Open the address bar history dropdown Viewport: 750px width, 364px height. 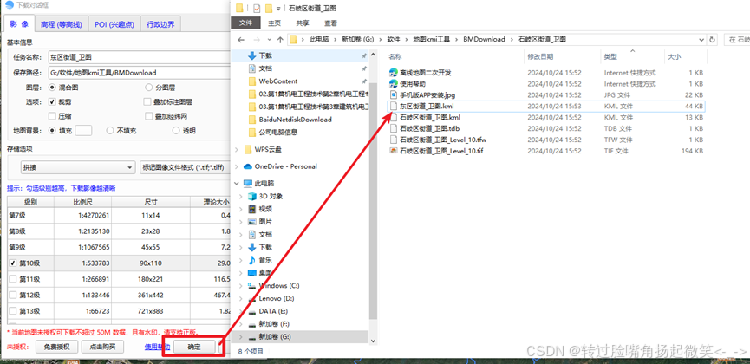[x=701, y=40]
